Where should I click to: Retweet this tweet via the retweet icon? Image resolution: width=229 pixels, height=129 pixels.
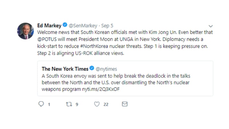point(69,104)
